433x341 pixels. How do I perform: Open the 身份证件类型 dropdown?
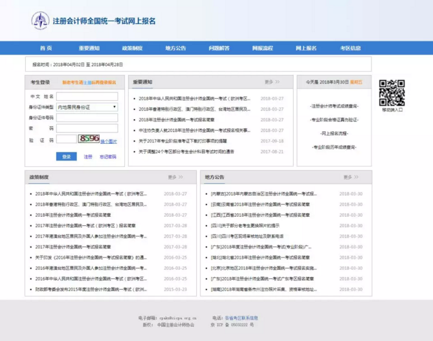pos(87,107)
